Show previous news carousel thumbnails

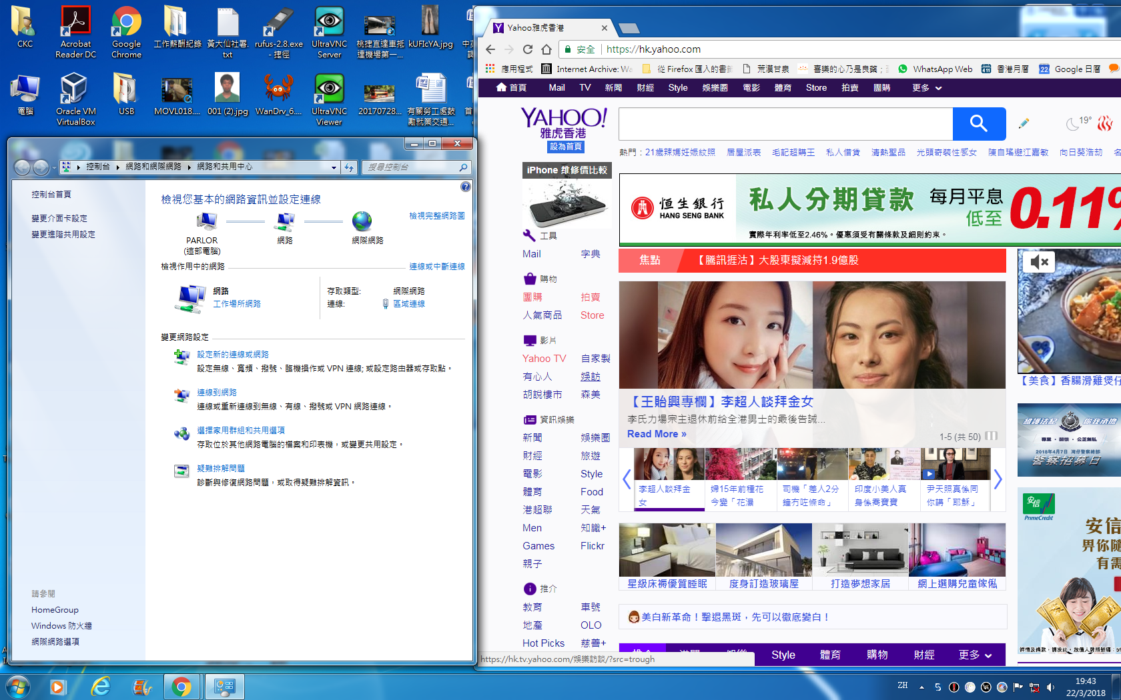(x=627, y=479)
